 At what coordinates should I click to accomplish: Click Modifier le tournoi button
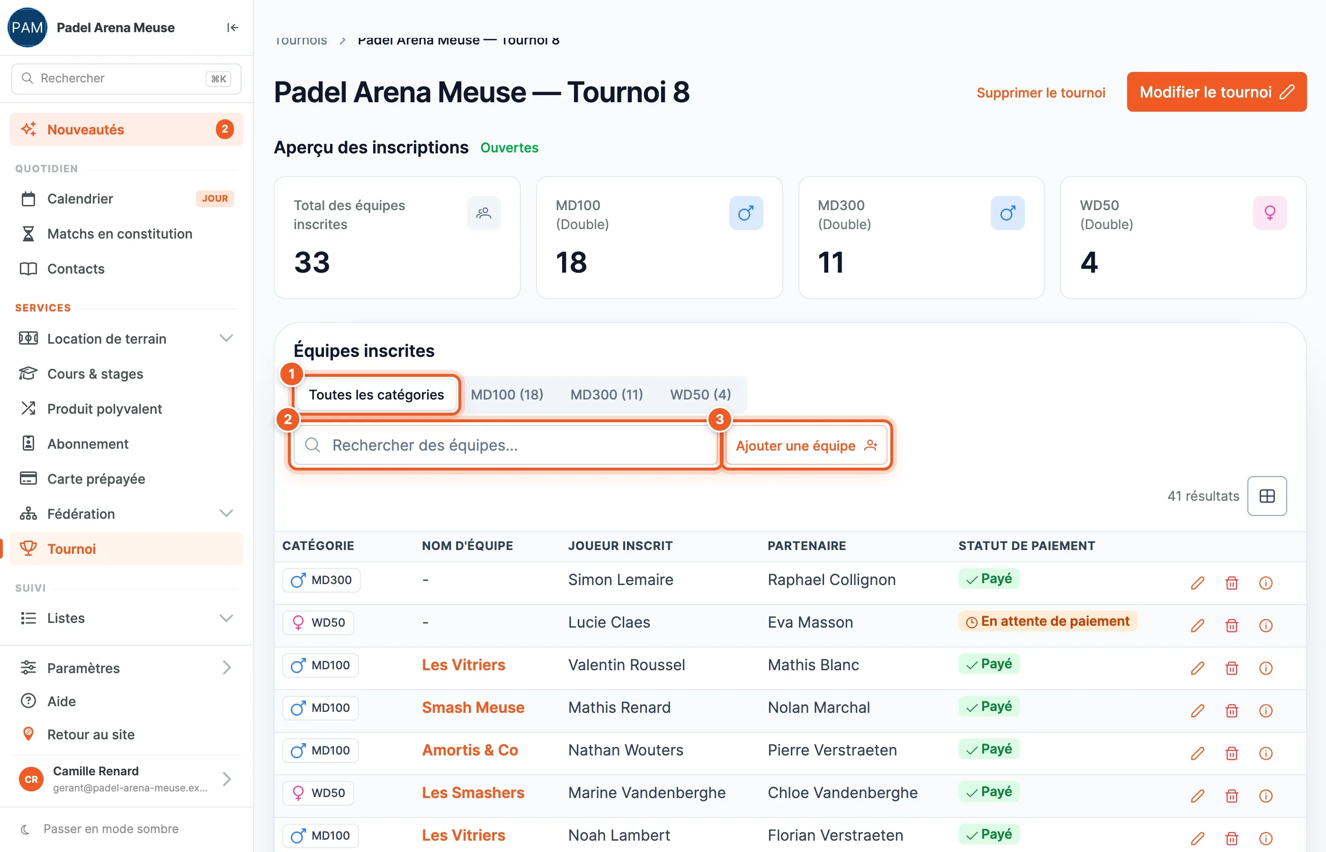pos(1217,92)
